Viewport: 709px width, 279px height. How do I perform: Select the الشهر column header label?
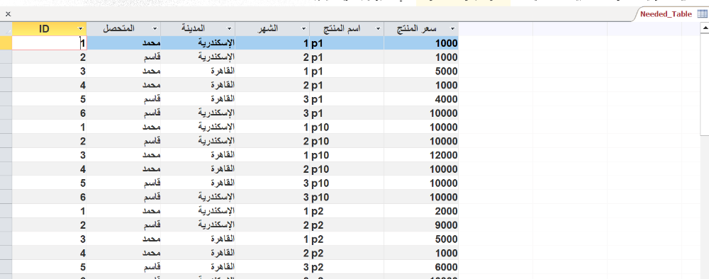click(x=268, y=28)
